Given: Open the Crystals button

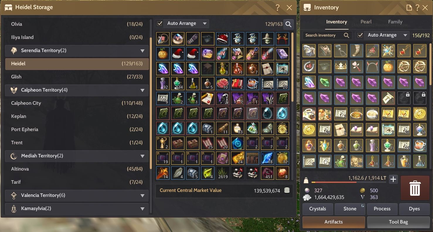Looking at the screenshot, I should 317,209.
